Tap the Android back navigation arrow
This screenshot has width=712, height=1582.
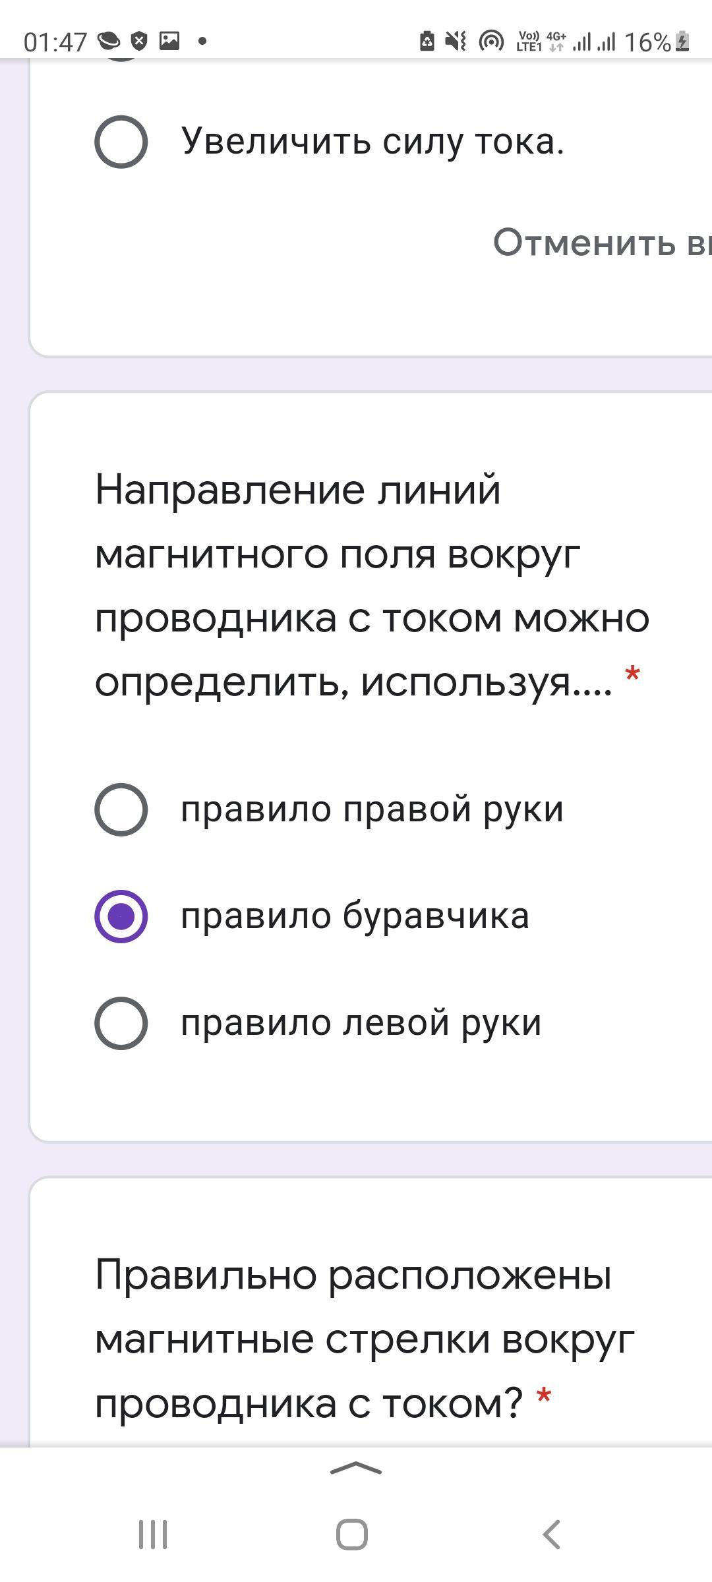click(x=551, y=1535)
